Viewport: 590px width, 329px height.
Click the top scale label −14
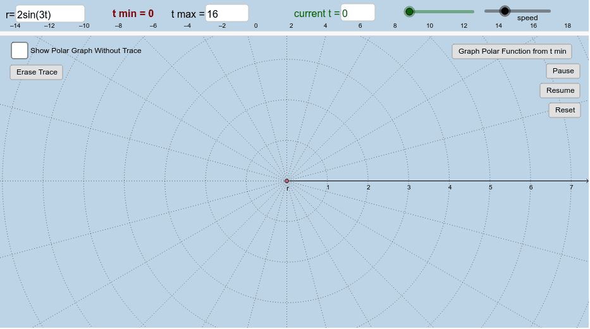(15, 26)
